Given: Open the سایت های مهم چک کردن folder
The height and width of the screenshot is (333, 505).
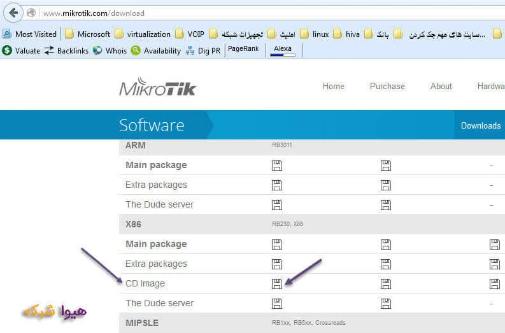Looking at the screenshot, I should [439, 34].
